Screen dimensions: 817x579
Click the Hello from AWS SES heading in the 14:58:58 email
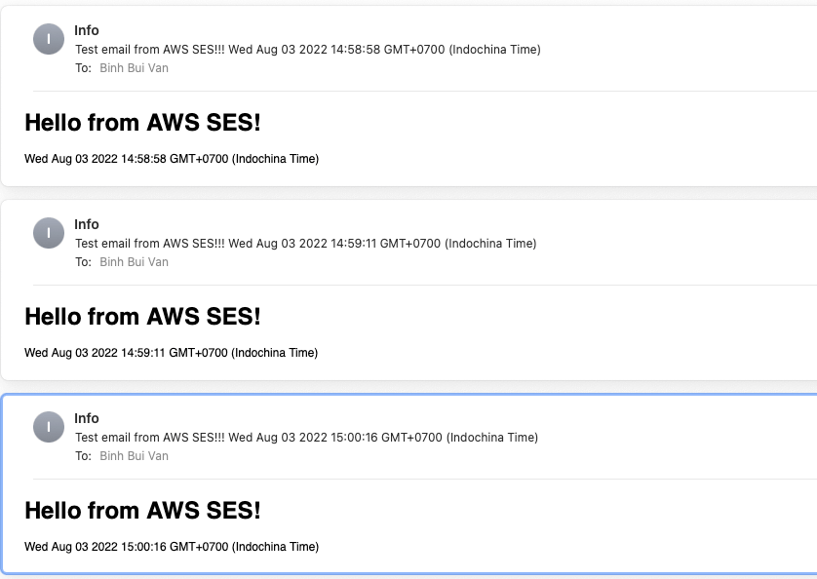142,123
